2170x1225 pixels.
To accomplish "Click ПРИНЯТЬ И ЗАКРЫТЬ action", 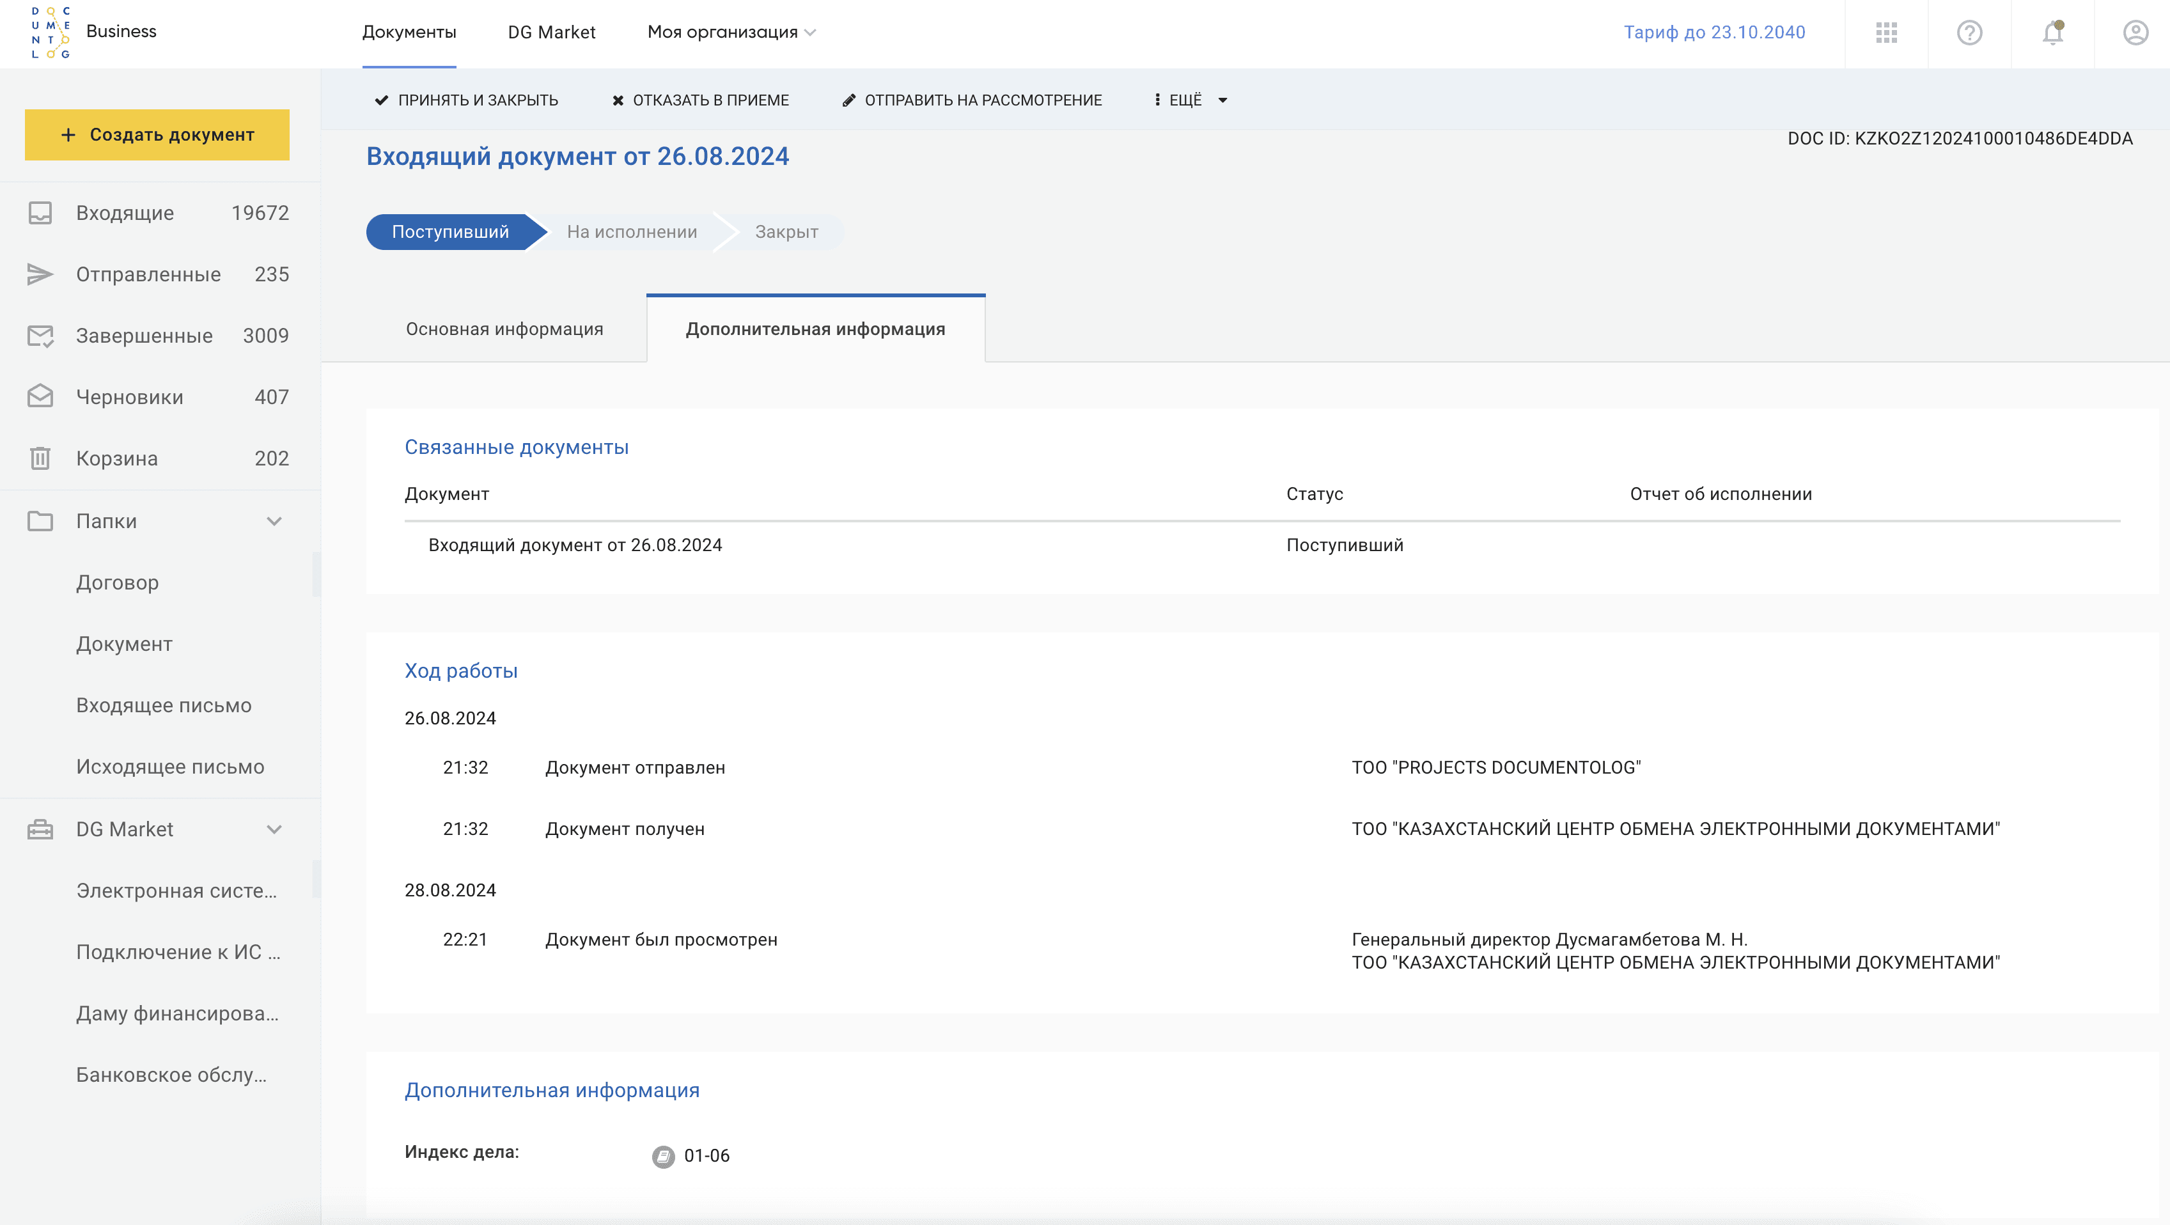I will [x=466, y=100].
